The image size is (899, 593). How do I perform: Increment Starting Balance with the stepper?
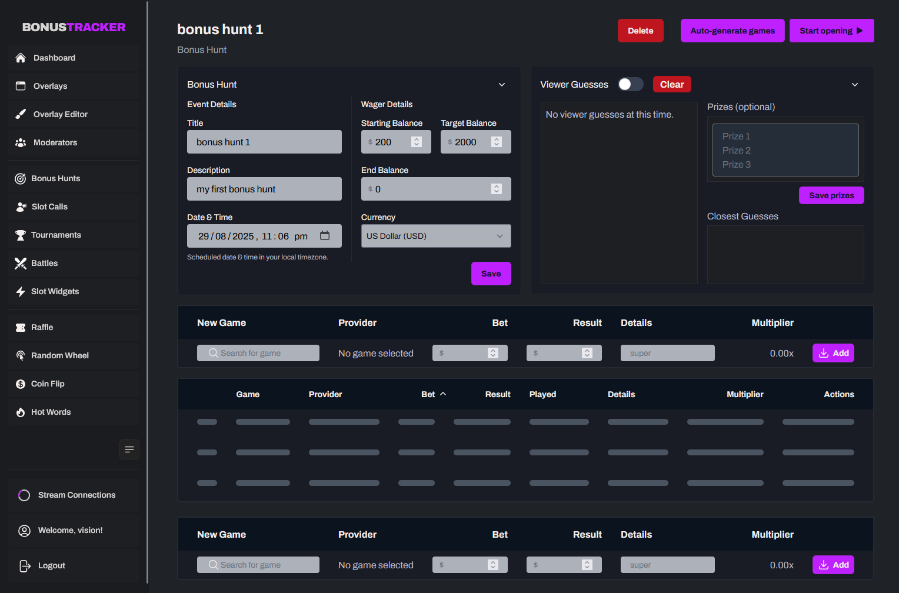coord(417,139)
